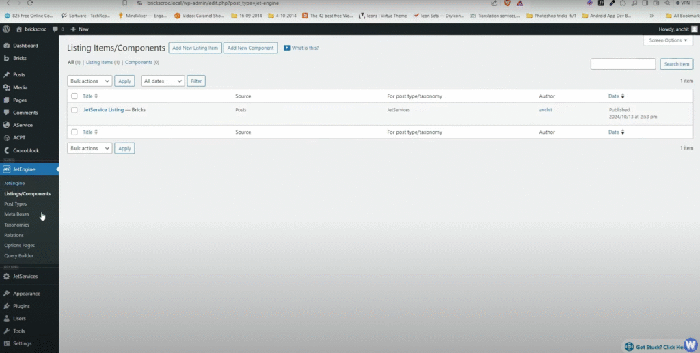
Task: Expand the All dates filter dropdown
Action: pos(163,81)
